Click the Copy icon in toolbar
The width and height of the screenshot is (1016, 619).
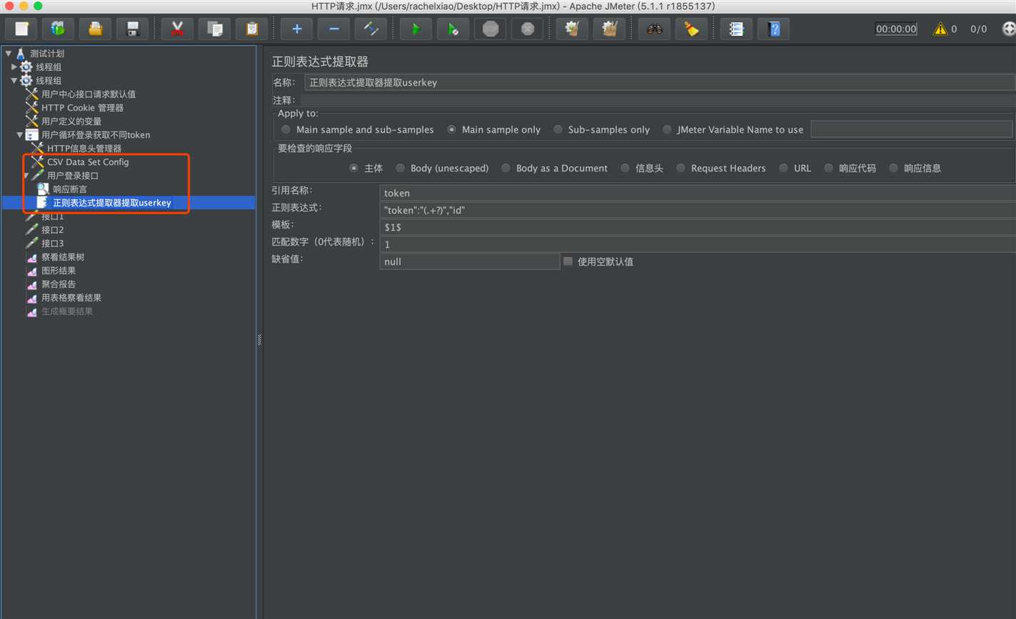214,29
